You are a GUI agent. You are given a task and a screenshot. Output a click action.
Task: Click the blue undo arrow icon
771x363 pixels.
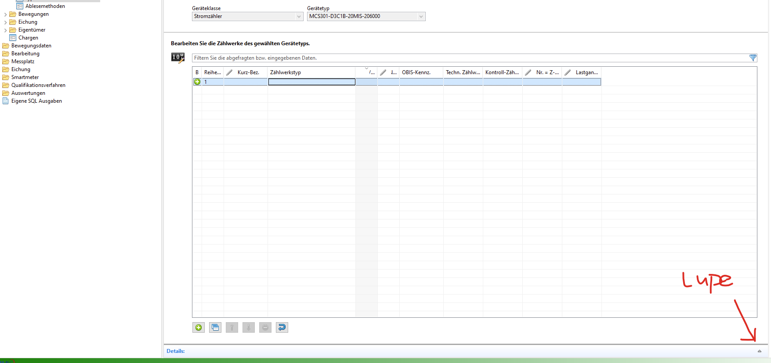coord(282,327)
